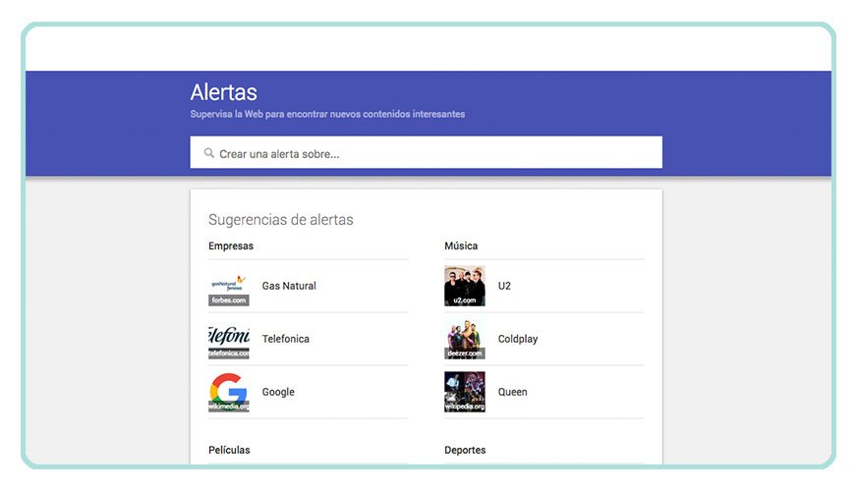Image resolution: width=859 pixels, height=491 pixels.
Task: Open the Gas Natural logo thumbnail
Action: 228,286
